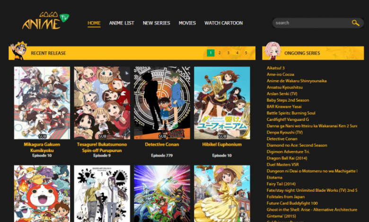Open Etotama link
The image size is (369, 222).
tap(274, 178)
